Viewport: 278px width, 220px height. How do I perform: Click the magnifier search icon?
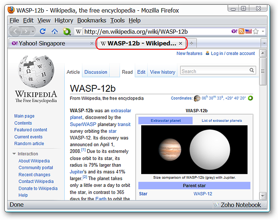point(252,70)
